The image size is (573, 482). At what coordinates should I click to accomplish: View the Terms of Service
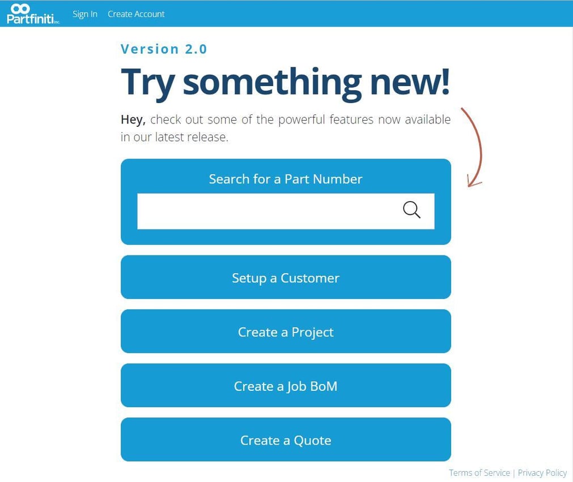[x=479, y=473]
